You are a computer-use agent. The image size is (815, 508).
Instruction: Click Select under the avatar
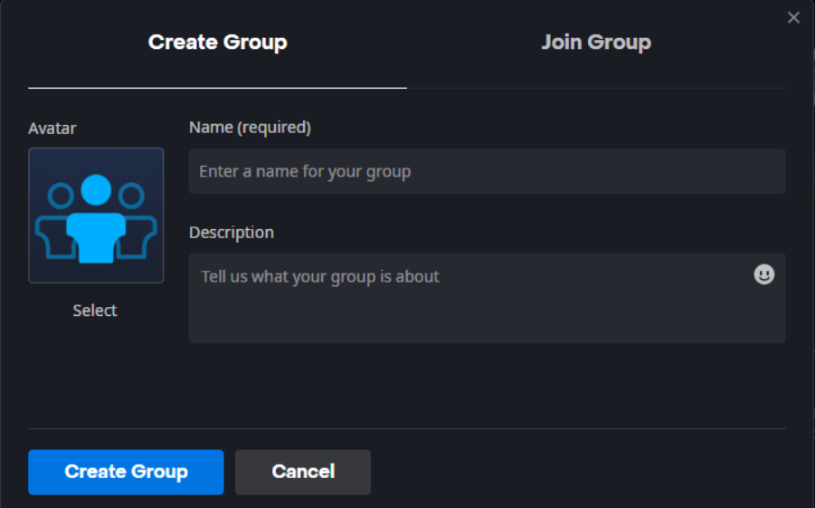coord(95,311)
